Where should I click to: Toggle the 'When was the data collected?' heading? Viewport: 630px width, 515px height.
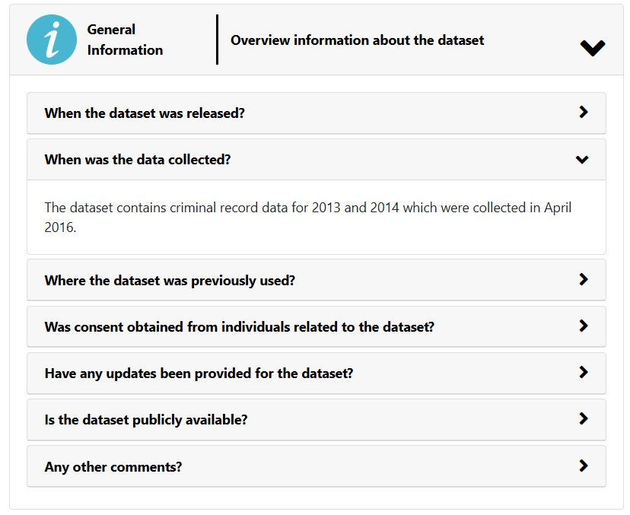pyautogui.click(x=138, y=160)
